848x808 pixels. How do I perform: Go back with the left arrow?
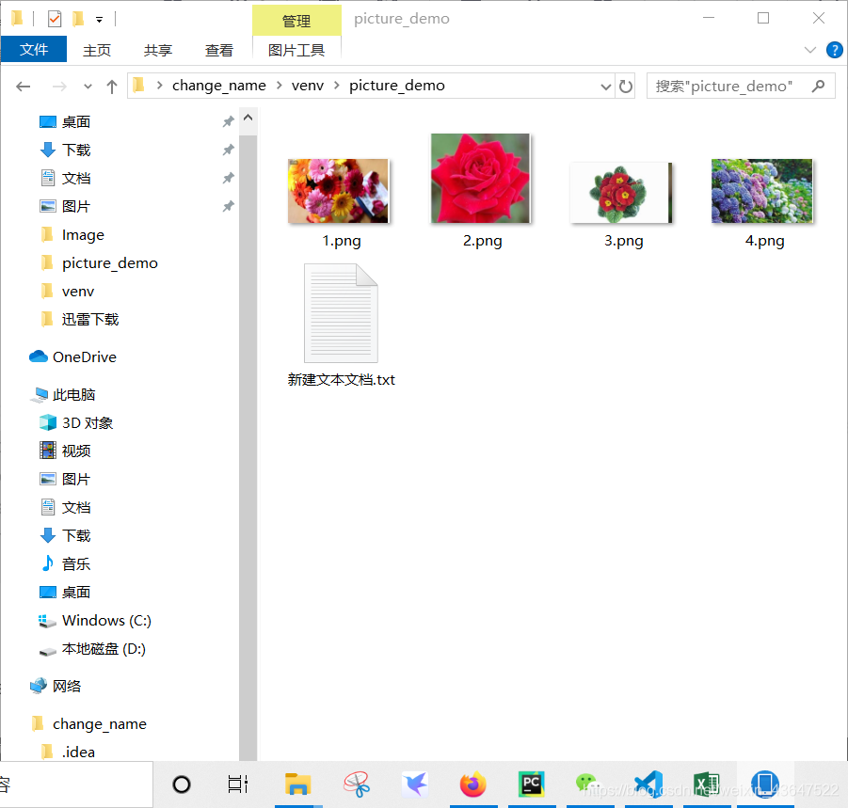point(24,86)
